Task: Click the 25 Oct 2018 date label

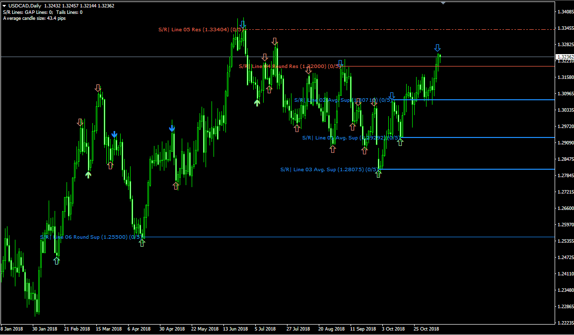Action: [427, 329]
